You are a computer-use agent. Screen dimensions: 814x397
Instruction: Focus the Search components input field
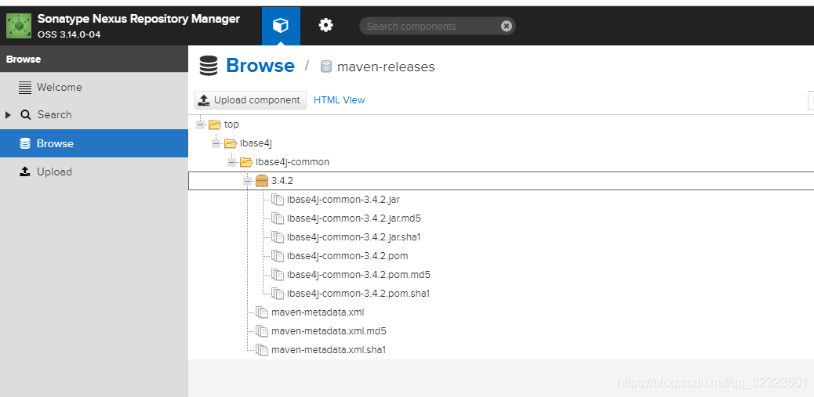click(x=437, y=27)
